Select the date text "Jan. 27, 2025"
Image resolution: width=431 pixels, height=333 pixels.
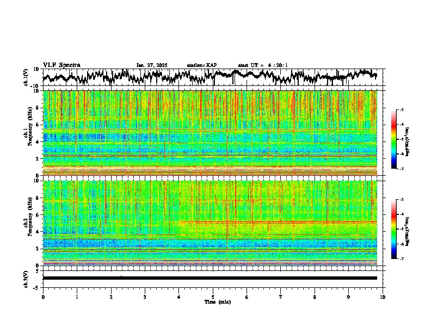pos(152,65)
